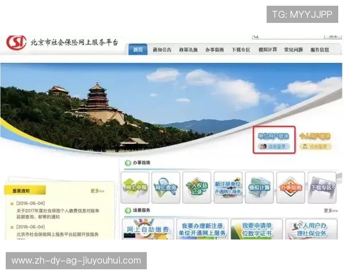Screen dimensions: 344x275
Task: Open the 办事指南 nav tab
Action: click(x=214, y=50)
